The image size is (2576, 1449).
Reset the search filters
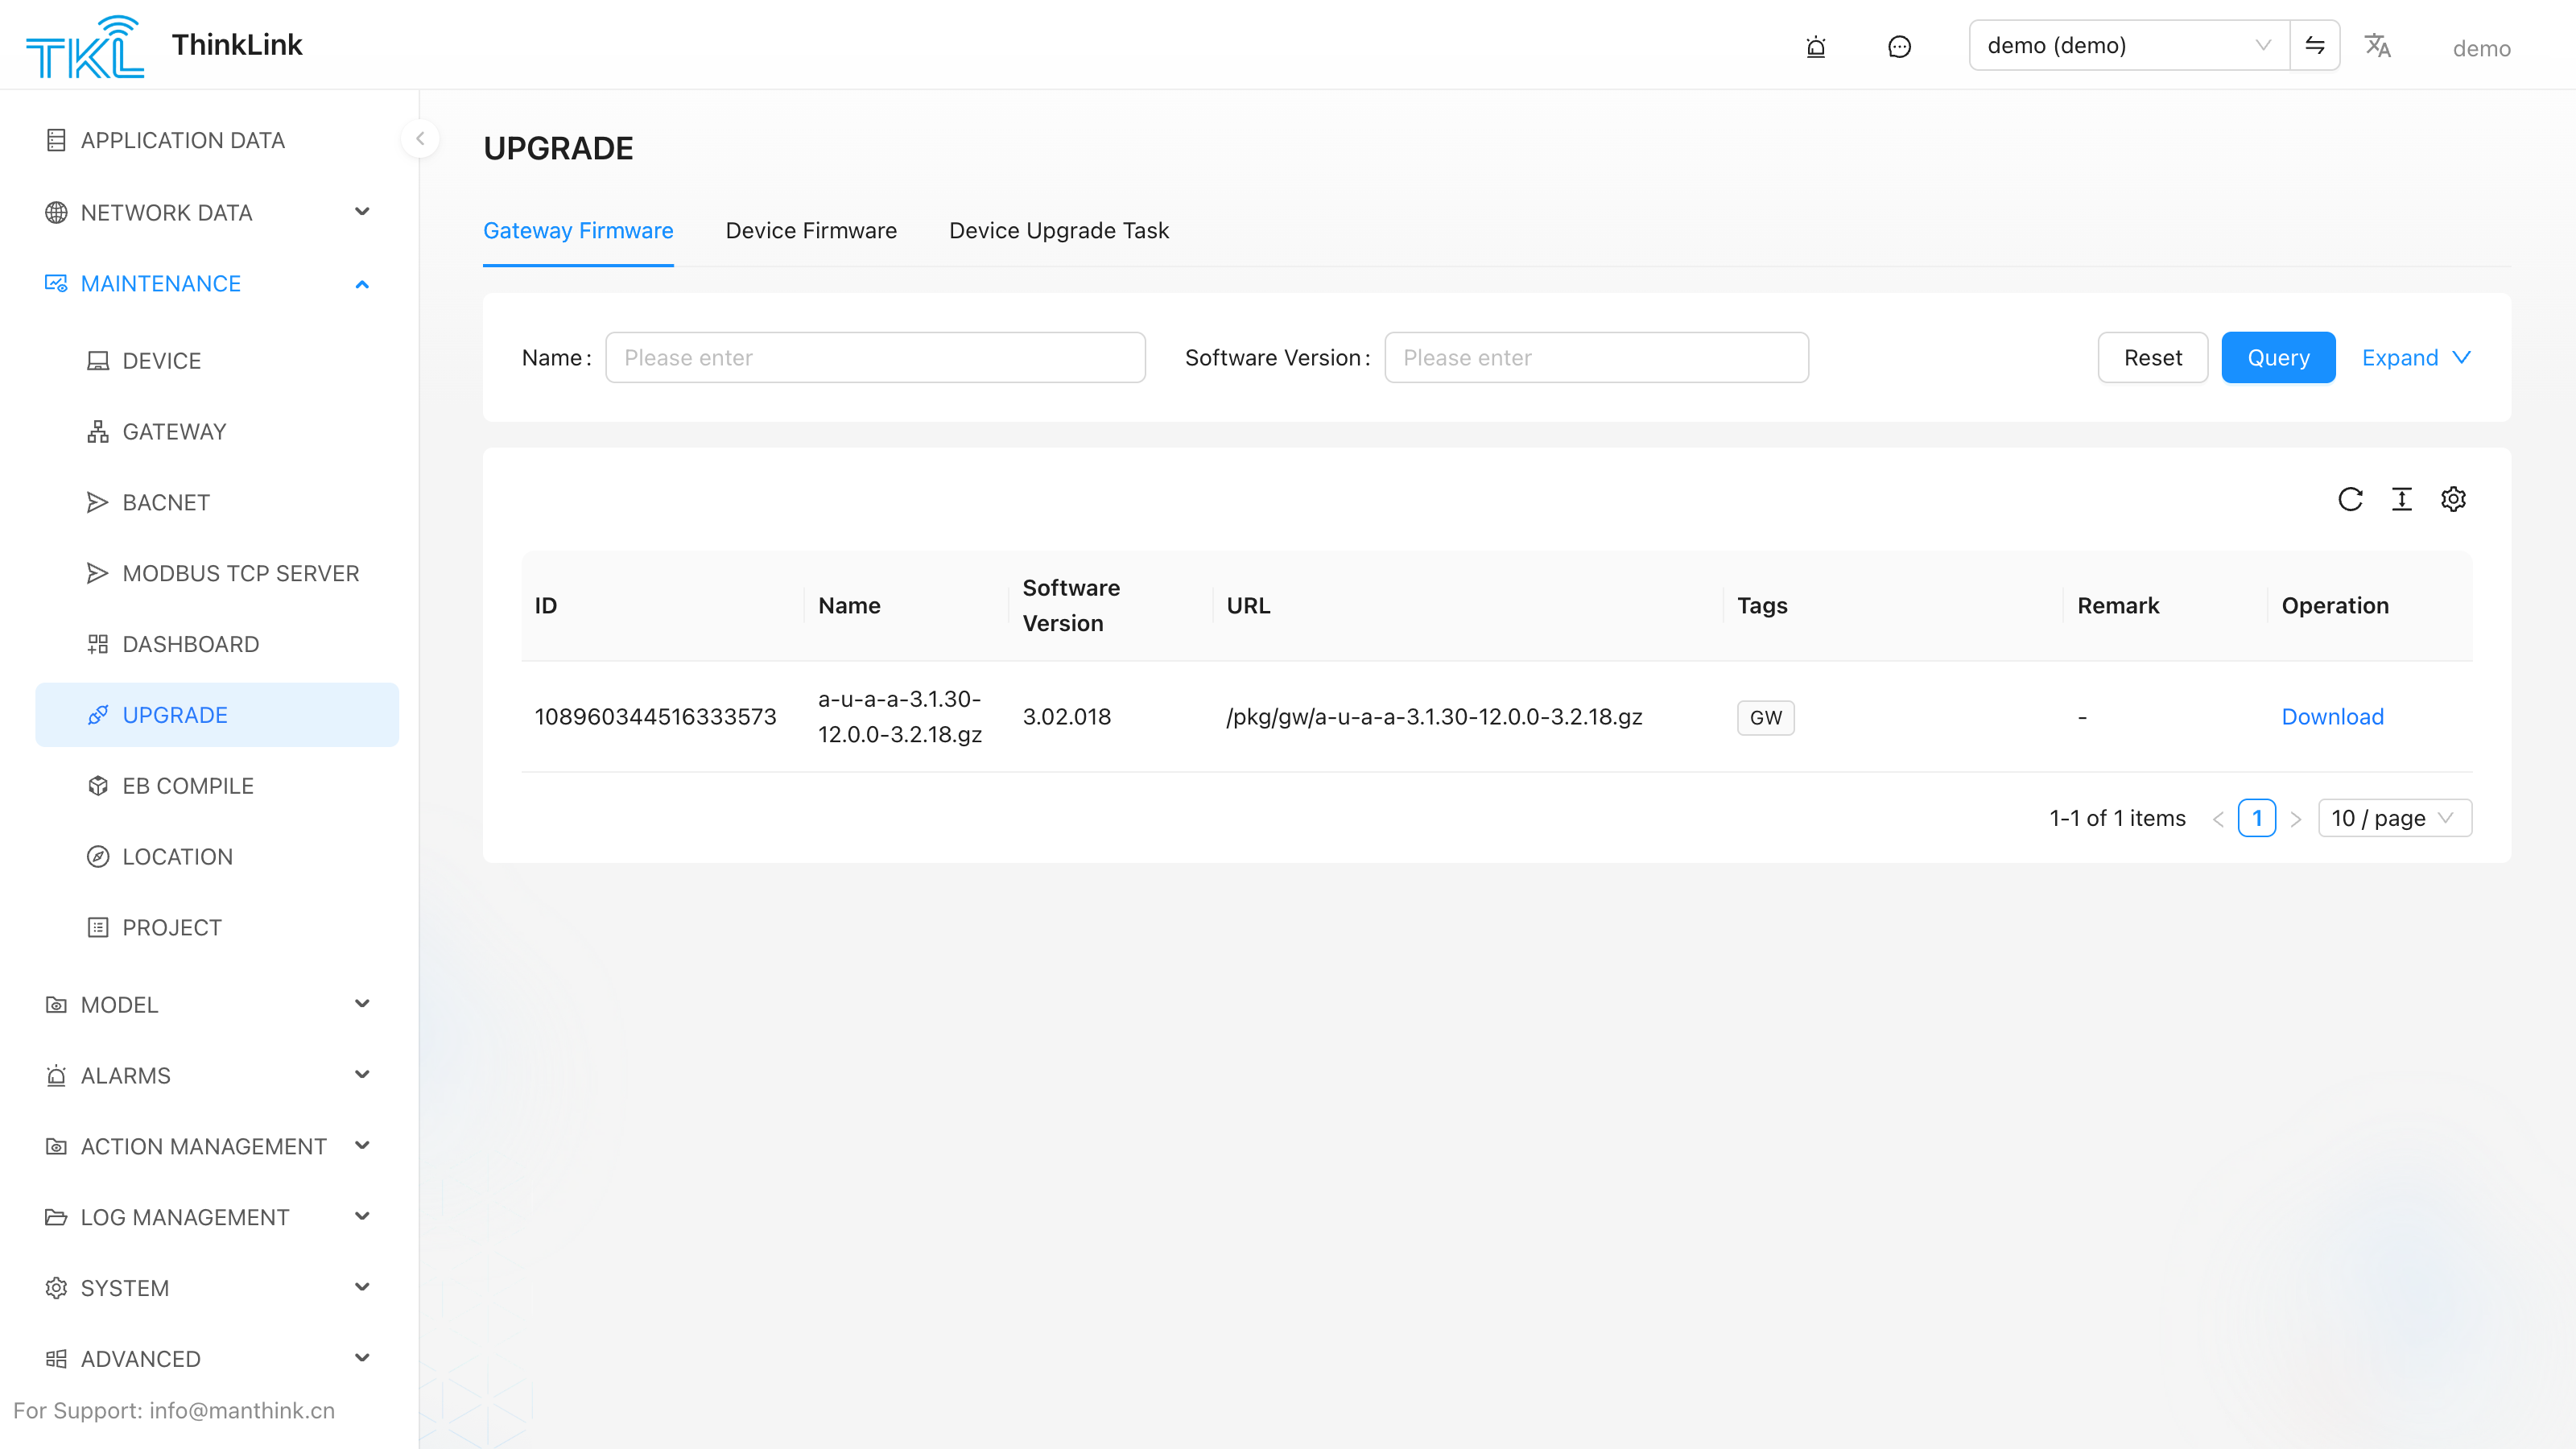(2152, 358)
